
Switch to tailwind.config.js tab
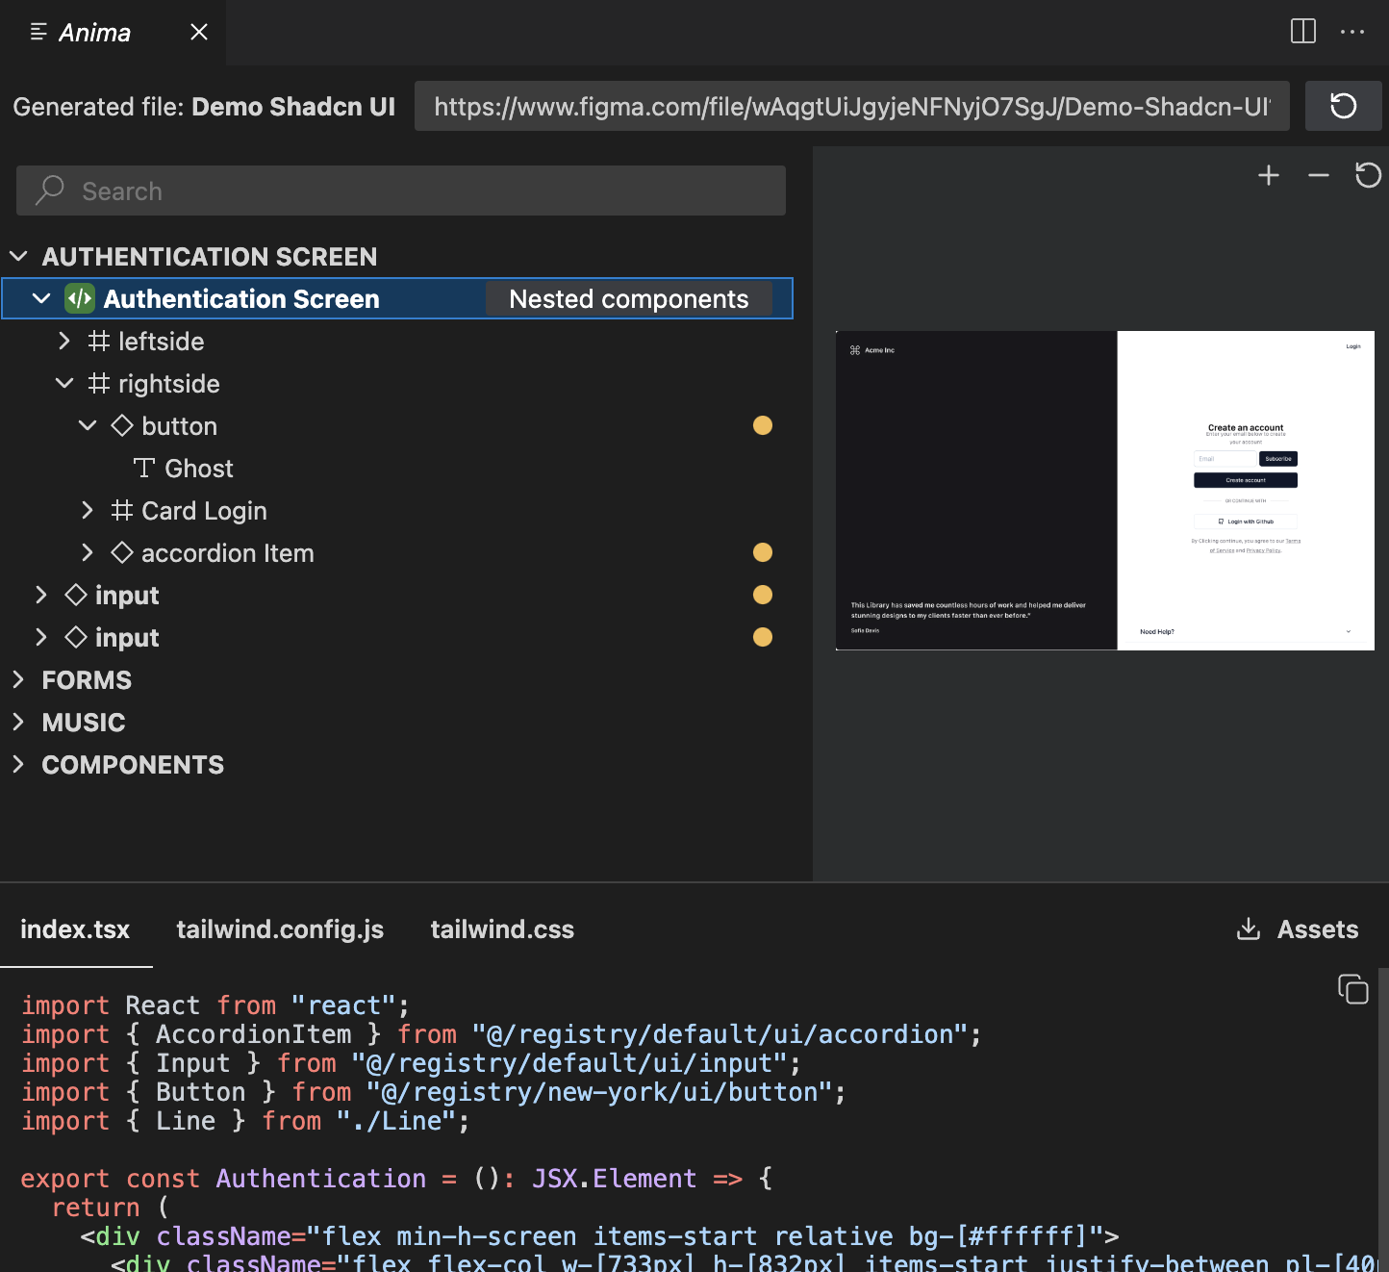point(280,929)
